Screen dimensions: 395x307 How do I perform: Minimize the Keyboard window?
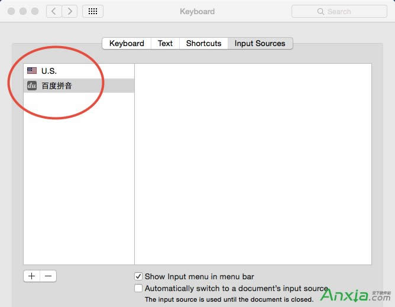point(23,11)
